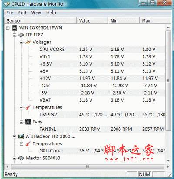Screen dimensions: 174x179
Task: Click the 2033 RPM value for FANIN1
Action: pyautogui.click(x=90, y=129)
